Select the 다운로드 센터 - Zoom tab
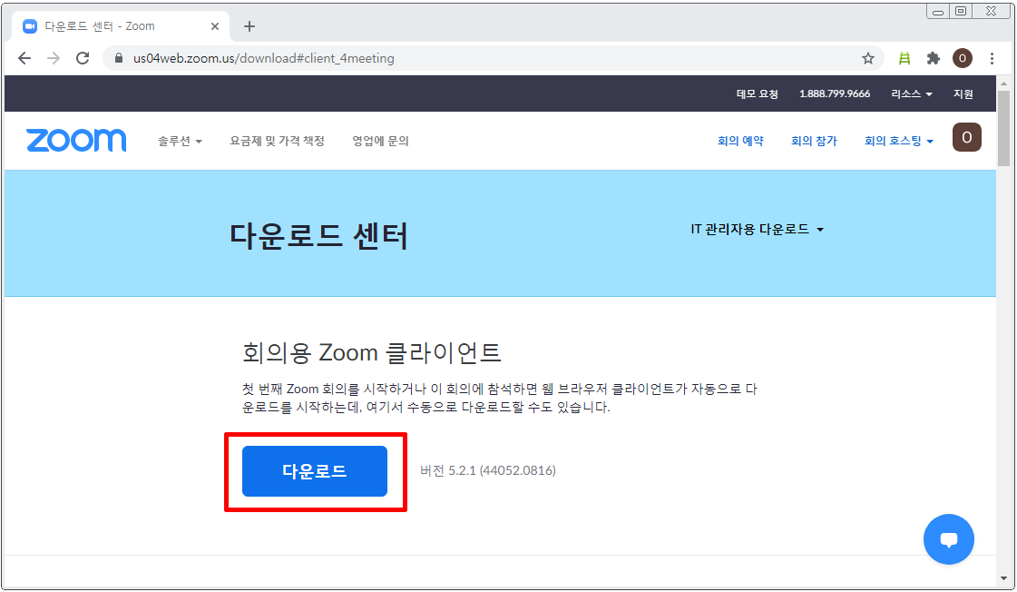 [120, 26]
